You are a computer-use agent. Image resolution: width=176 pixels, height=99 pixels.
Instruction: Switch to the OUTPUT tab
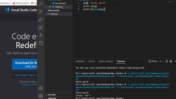pos(92,61)
